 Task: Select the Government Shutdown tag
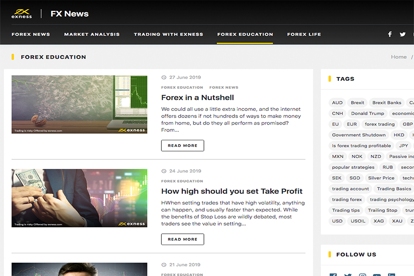click(x=359, y=135)
